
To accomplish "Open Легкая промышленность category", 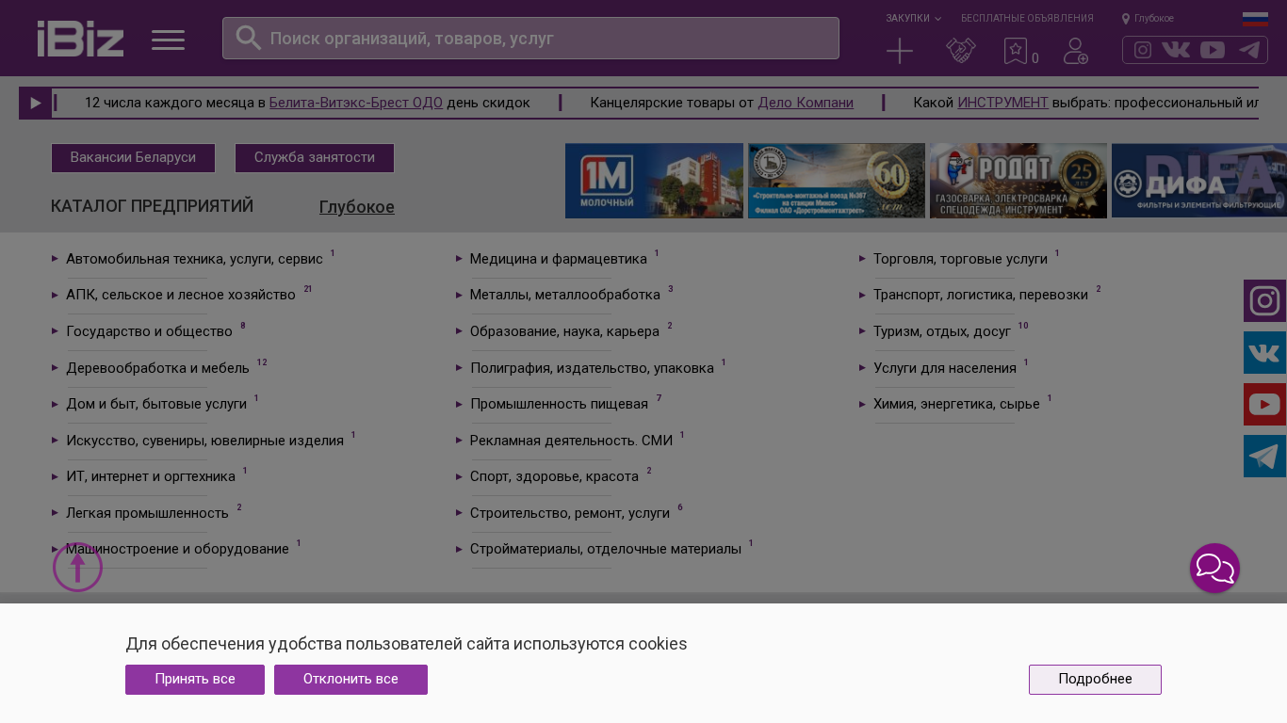I will click(x=147, y=513).
